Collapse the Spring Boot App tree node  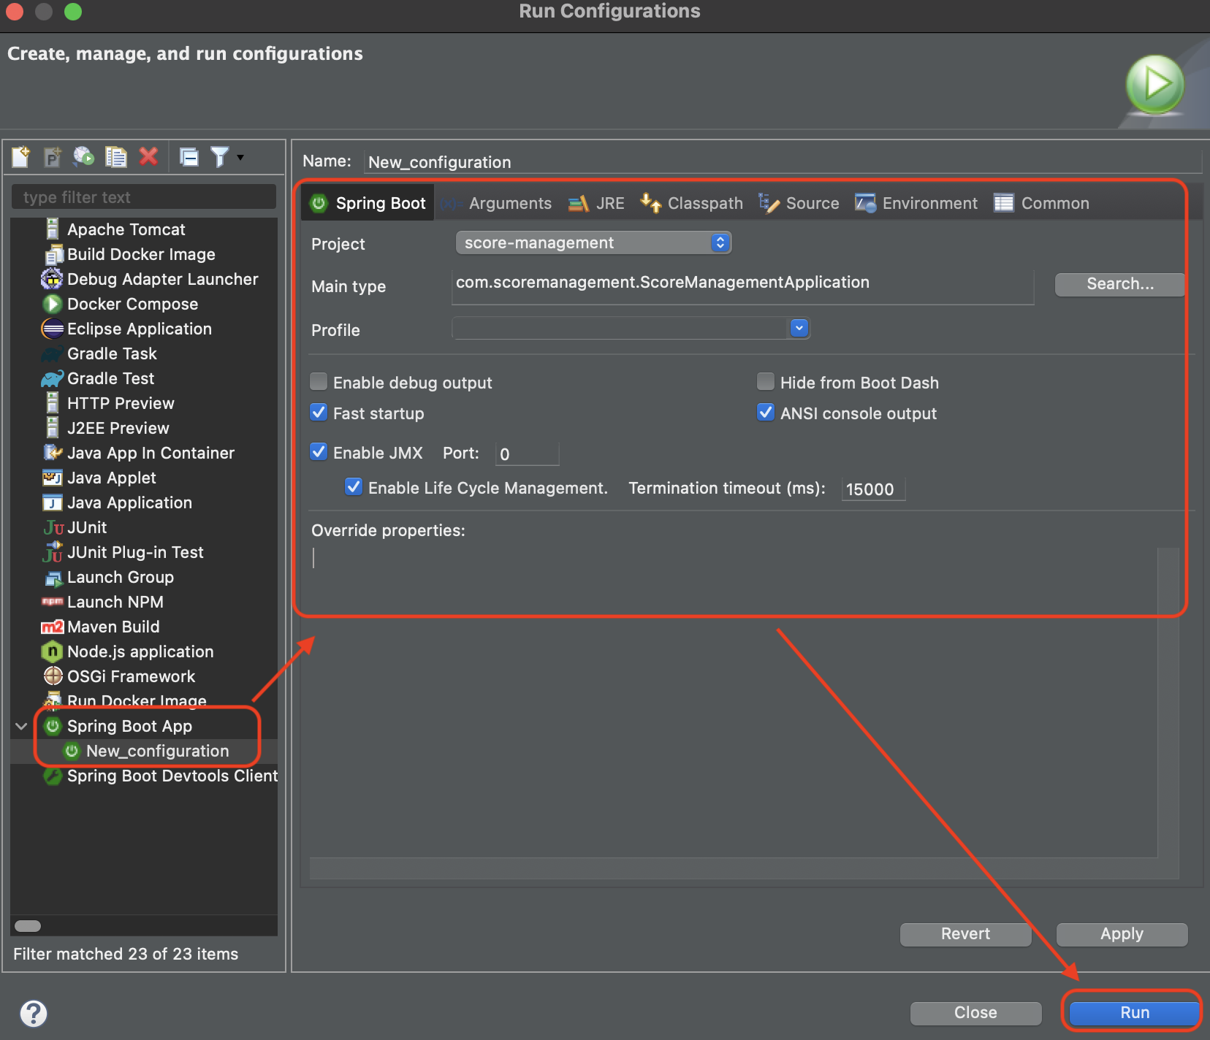coord(21,726)
